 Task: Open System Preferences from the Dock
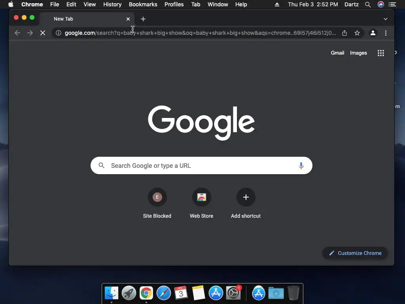coord(233,293)
